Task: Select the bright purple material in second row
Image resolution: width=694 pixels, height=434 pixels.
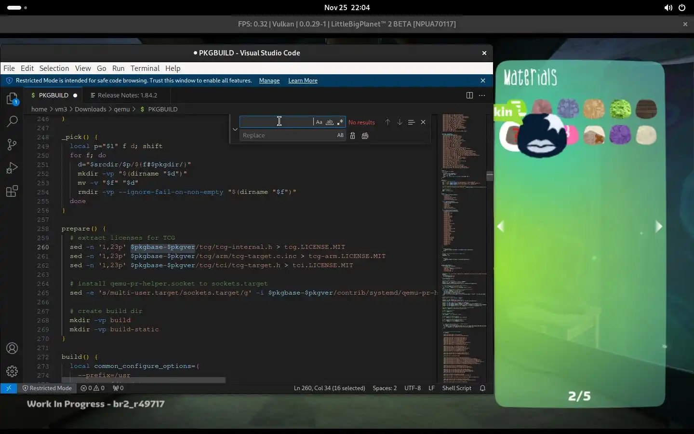Action: pyautogui.click(x=620, y=135)
